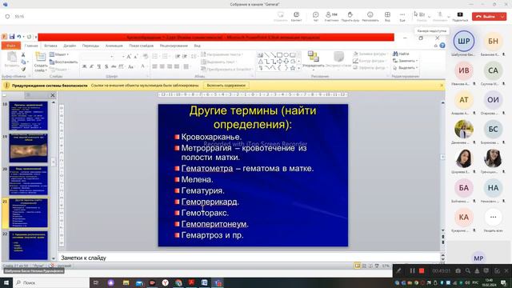Image resolution: width=512 pixels, height=288 pixels.
Task: Click the decrease font size icon
Action: pos(136,57)
